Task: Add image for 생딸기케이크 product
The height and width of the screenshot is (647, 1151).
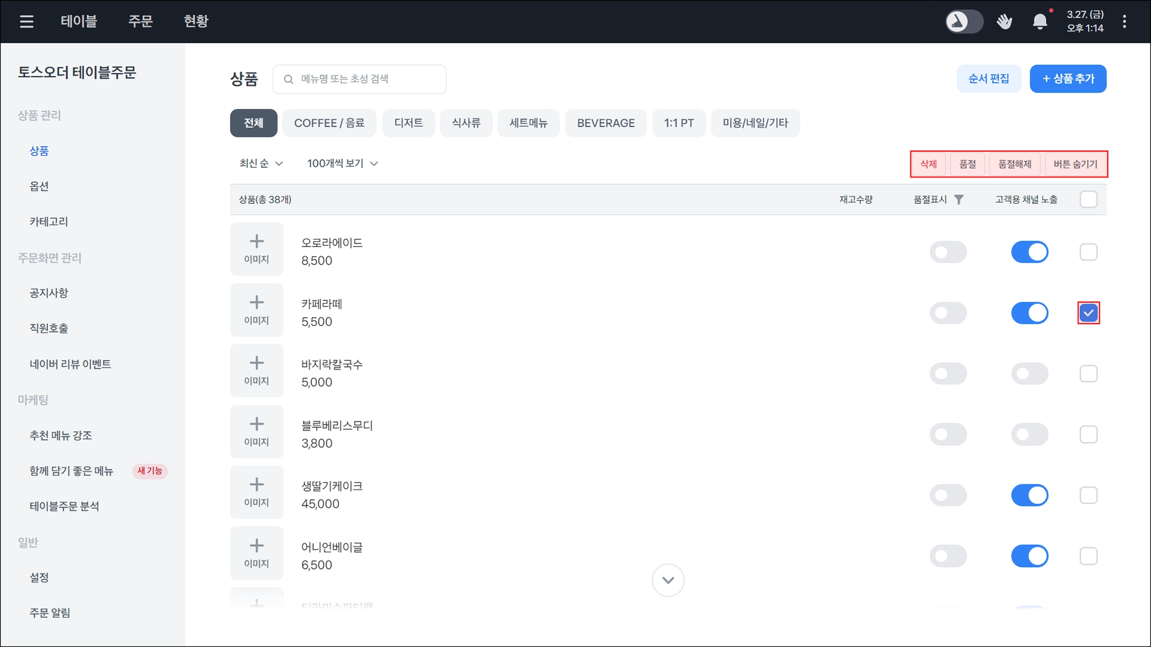Action: click(x=256, y=492)
